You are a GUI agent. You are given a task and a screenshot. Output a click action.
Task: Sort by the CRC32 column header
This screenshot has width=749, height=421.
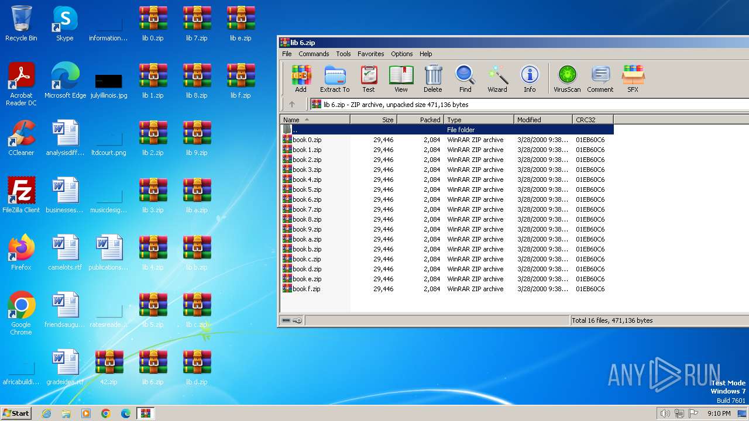click(593, 119)
